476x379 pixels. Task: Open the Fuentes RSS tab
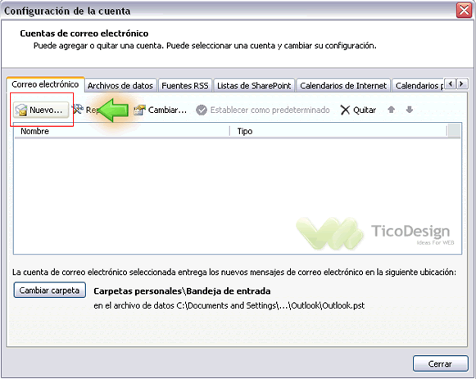click(185, 85)
